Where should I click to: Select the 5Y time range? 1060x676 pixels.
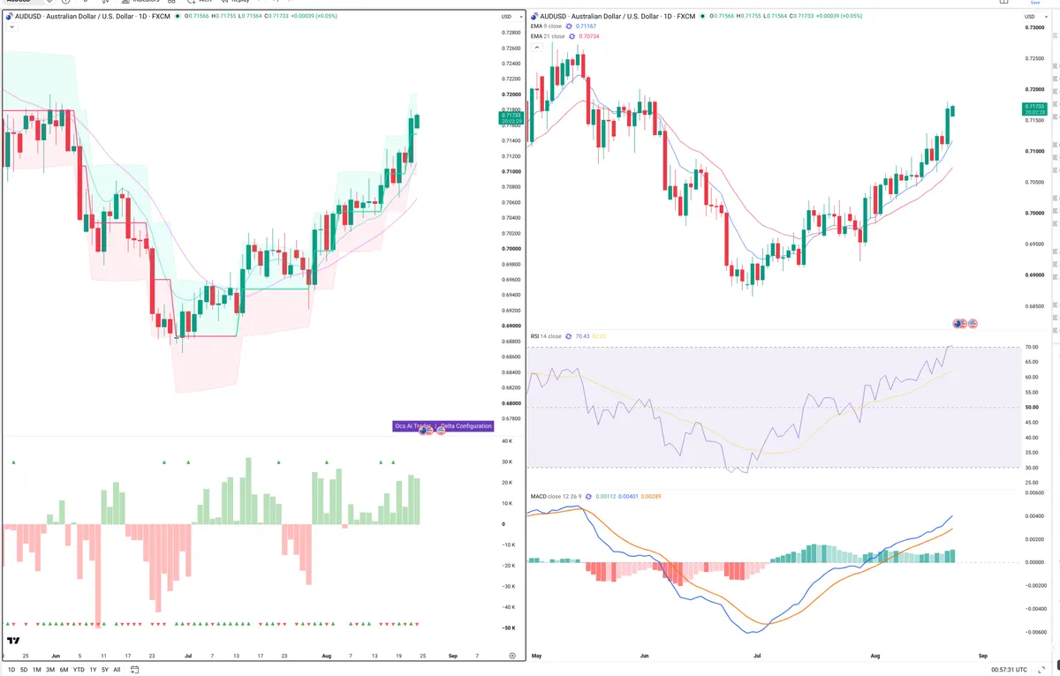coord(105,670)
